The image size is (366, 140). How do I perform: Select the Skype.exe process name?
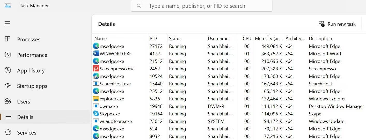110,114
